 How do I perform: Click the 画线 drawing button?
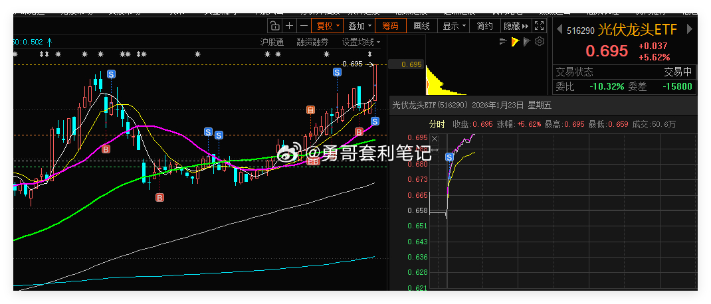click(x=422, y=26)
